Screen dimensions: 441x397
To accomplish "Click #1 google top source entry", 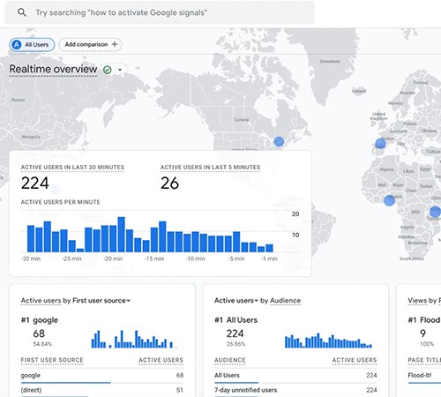I will coord(40,320).
